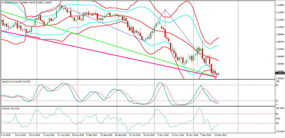Select the blue zigzag peak in early November

[165, 10]
